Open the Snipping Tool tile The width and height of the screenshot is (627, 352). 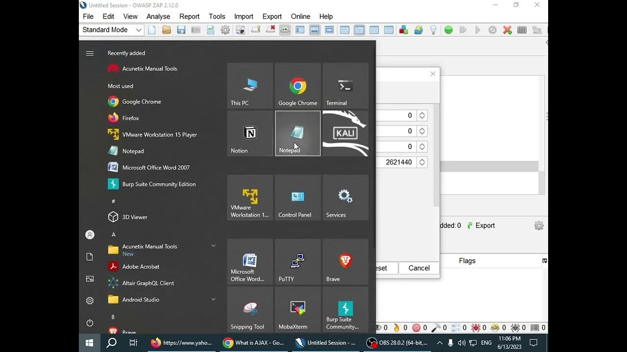pos(250,309)
